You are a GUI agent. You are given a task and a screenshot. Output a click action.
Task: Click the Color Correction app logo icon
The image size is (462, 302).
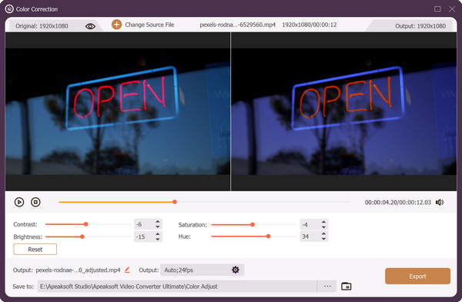tap(9, 9)
